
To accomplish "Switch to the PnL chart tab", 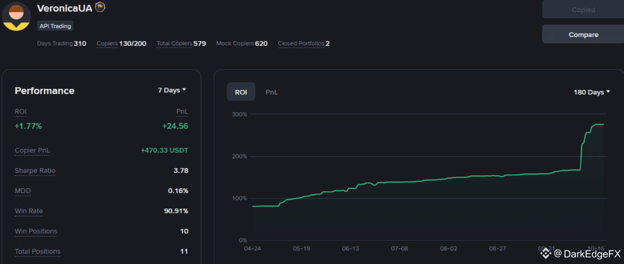I will [271, 92].
